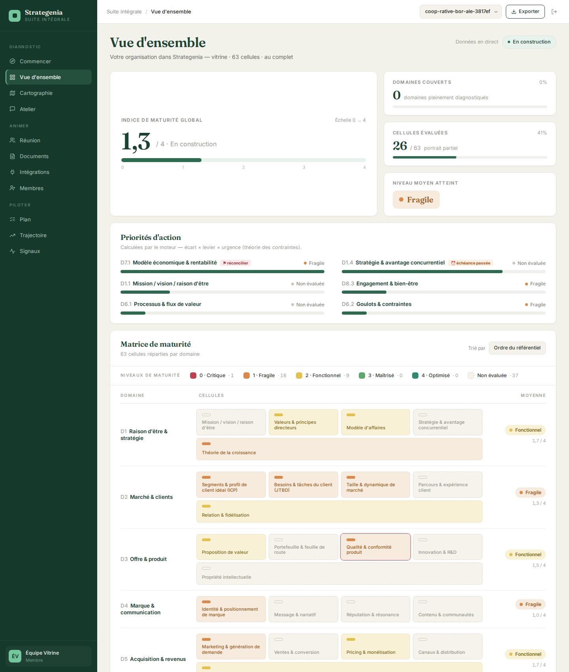Click the Trajectoire trending icon
This screenshot has width=569, height=672.
click(x=13, y=235)
